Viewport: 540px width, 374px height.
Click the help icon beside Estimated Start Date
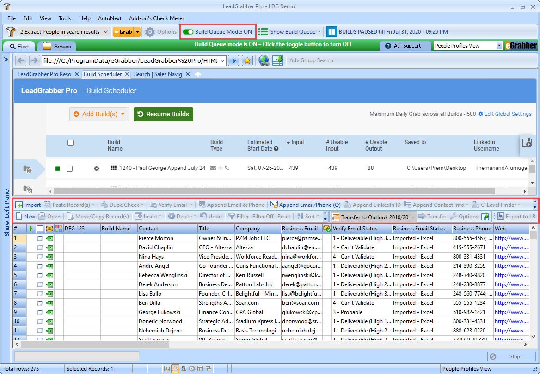tap(276, 149)
